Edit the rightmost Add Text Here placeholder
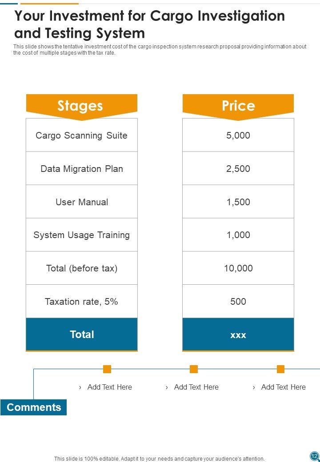 coord(284,387)
